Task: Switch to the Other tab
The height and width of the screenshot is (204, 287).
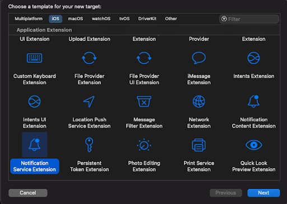Action: (x=171, y=19)
